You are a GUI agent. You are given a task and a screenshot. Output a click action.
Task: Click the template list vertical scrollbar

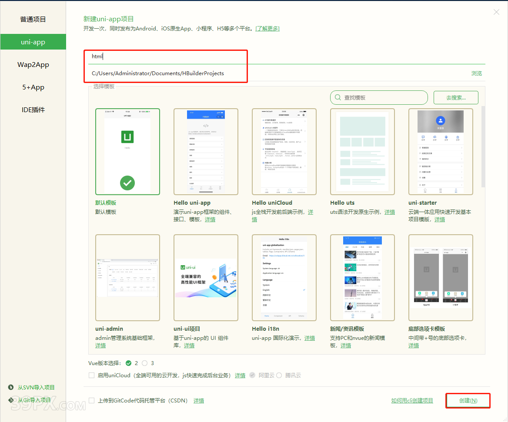[483, 146]
